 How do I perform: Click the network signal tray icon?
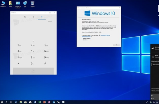click(x=157, y=102)
